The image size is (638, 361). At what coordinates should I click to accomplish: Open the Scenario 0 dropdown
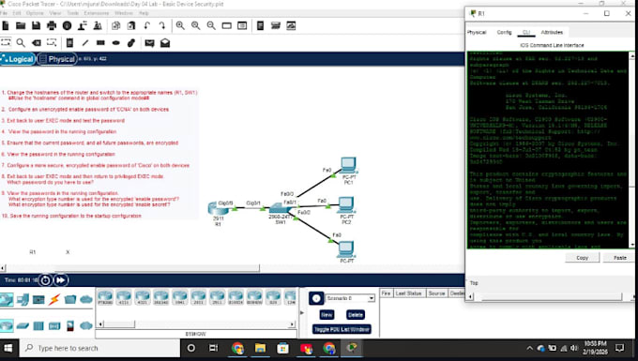pos(350,298)
